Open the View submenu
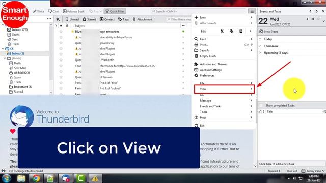 [x=224, y=89]
